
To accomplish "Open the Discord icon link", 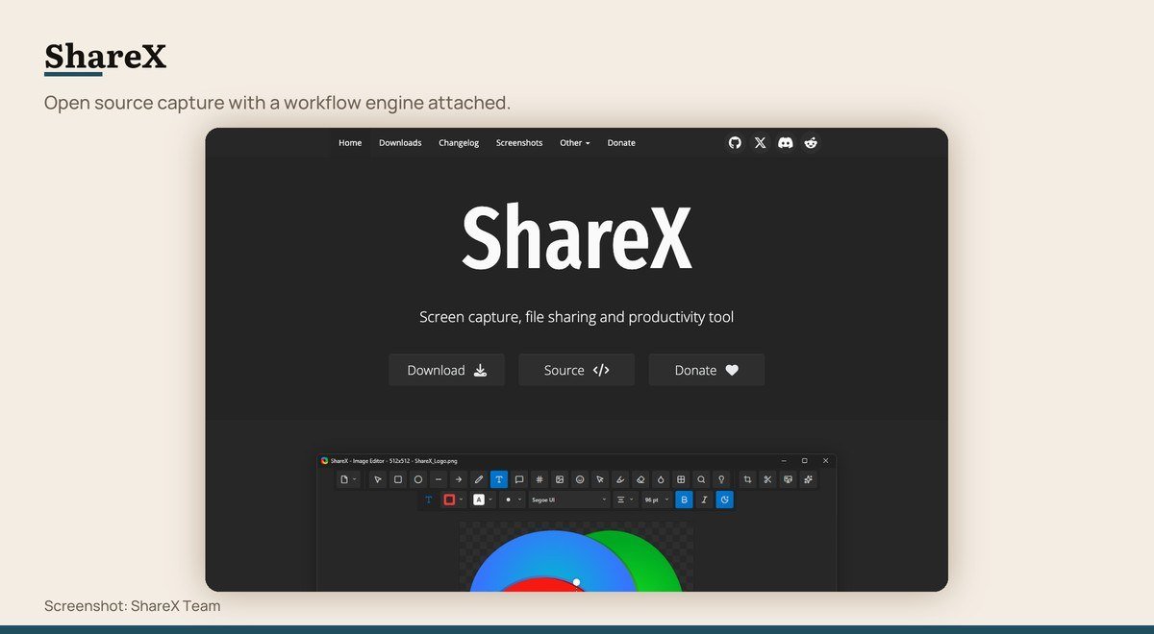I will 786,142.
